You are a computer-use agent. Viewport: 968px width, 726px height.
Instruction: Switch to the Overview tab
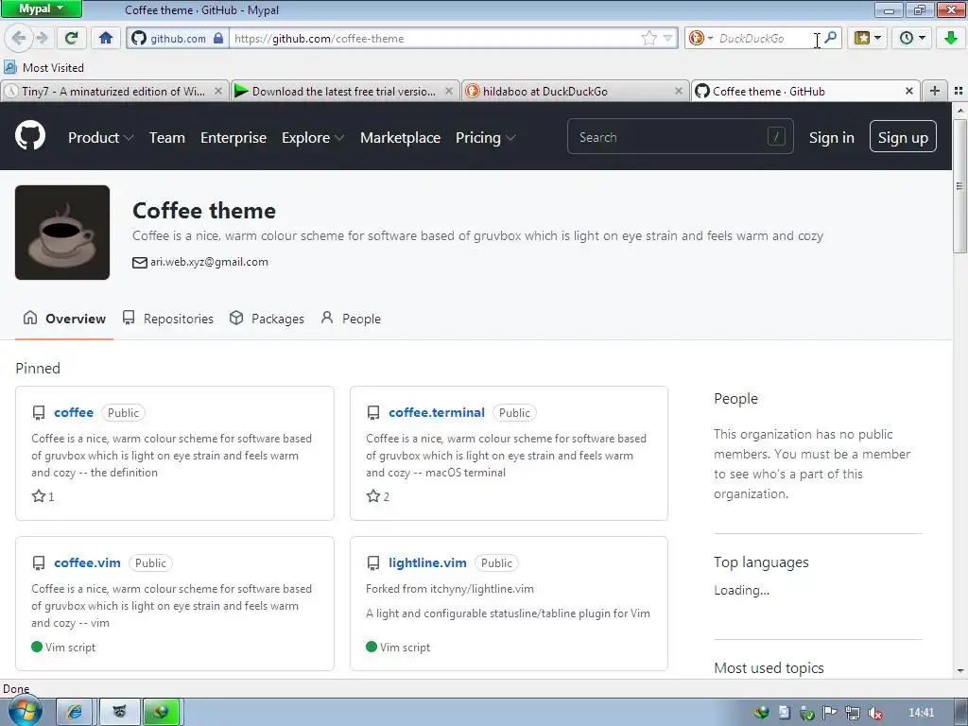[x=64, y=319]
